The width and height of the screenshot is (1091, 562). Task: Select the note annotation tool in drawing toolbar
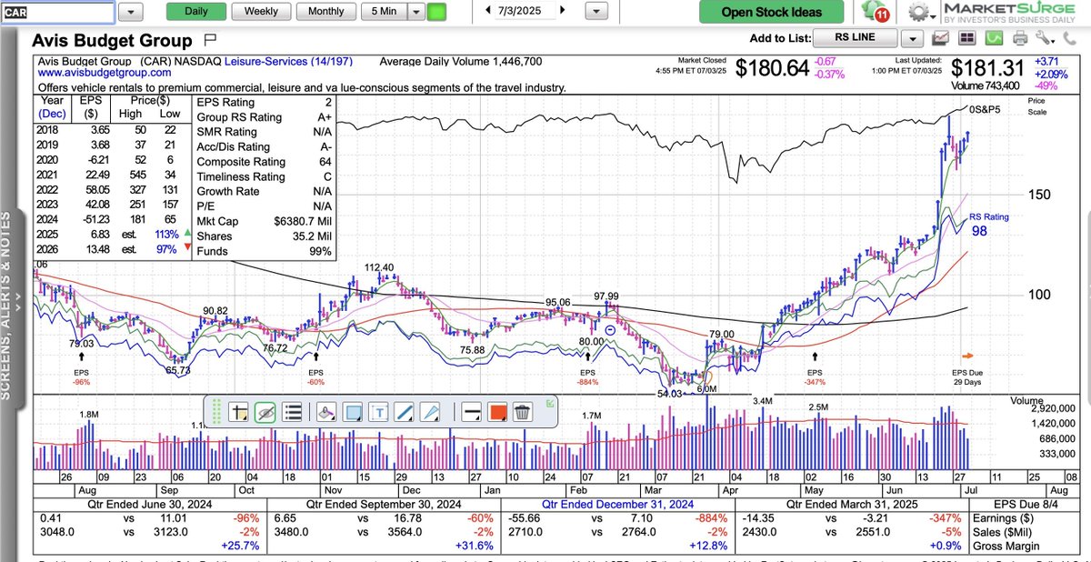coord(240,412)
